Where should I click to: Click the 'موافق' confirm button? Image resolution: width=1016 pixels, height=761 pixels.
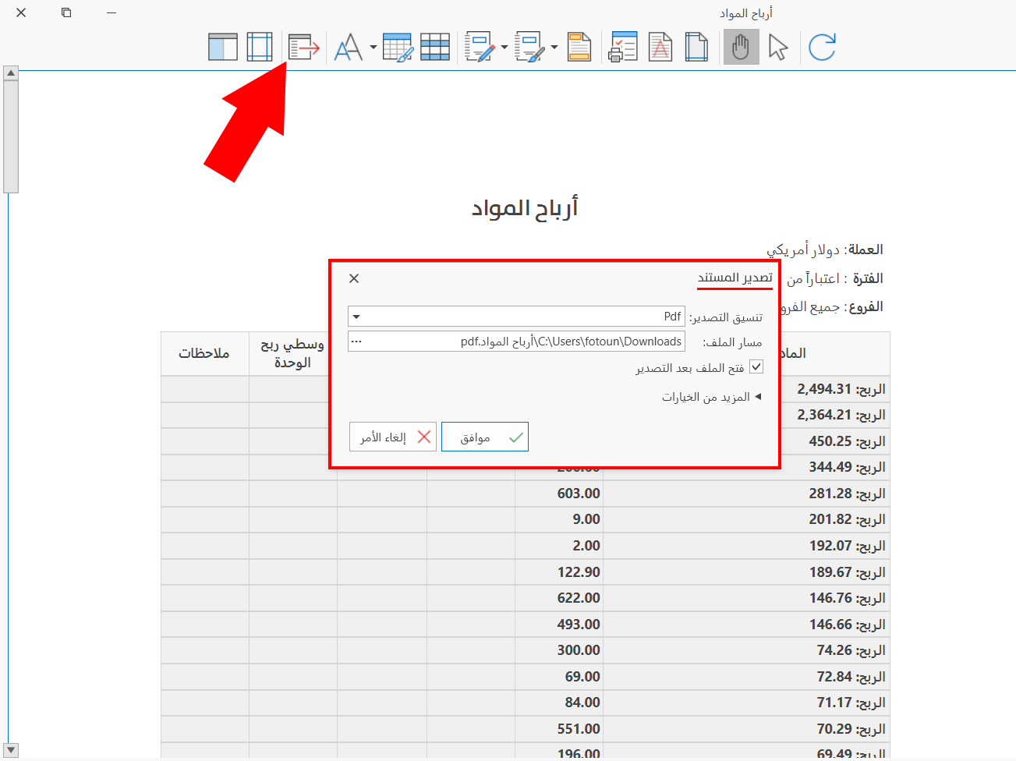tap(485, 437)
